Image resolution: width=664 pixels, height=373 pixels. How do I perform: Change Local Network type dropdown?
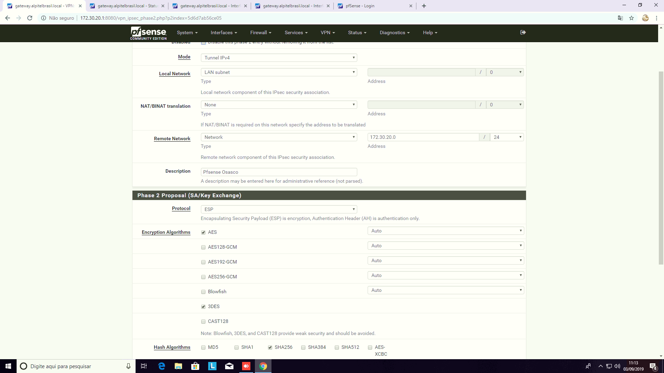tap(279, 72)
